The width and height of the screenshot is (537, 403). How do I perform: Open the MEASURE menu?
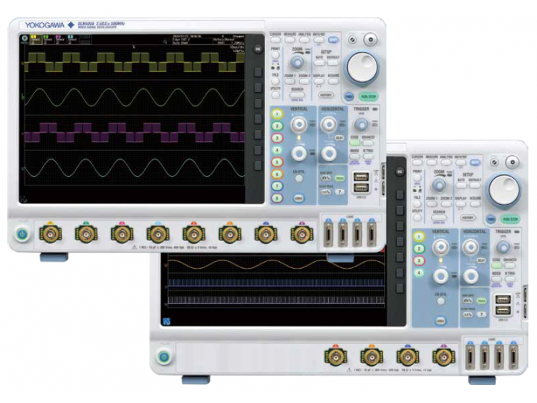click(x=289, y=39)
